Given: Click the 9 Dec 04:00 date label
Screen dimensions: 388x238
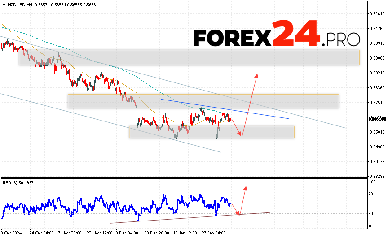Looking at the screenshot, I should pos(128,233).
